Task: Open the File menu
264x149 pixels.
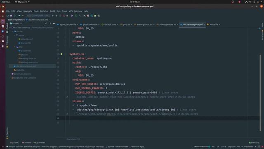Action: (x=8, y=11)
